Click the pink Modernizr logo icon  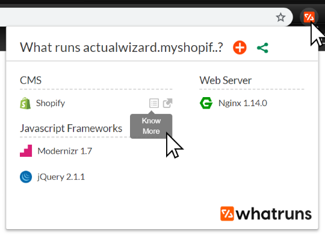26,151
